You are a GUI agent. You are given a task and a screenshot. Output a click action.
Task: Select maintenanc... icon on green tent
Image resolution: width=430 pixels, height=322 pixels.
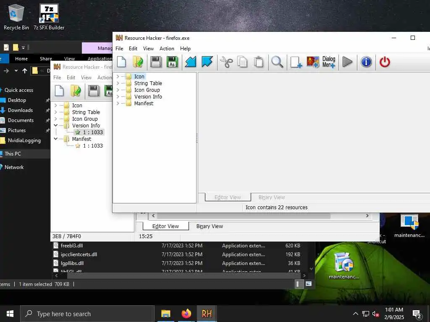(344, 265)
